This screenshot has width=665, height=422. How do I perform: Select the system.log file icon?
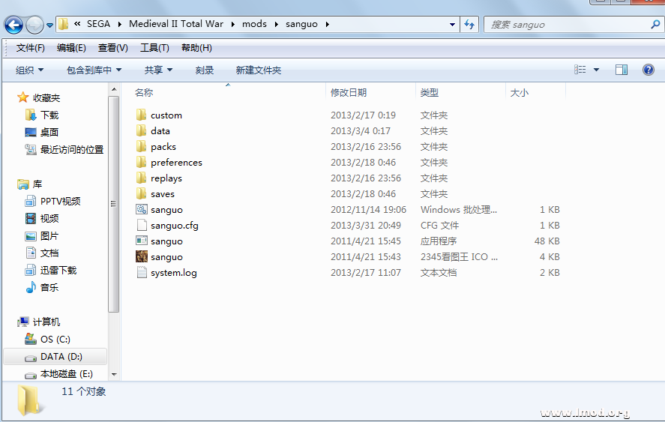(x=142, y=272)
